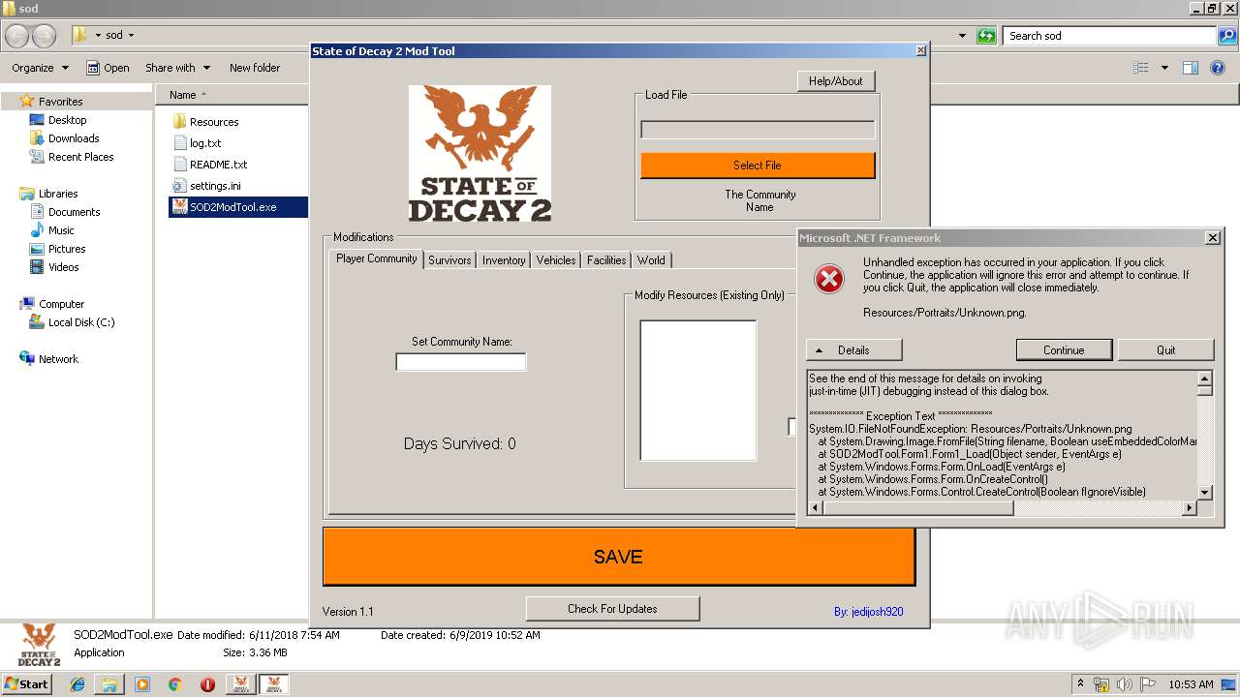Launch Internet Explorer from the taskbar

[77, 684]
